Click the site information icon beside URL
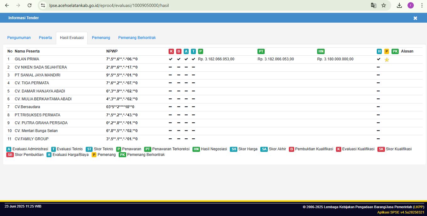The width and height of the screenshot is (427, 216). tap(43, 5)
